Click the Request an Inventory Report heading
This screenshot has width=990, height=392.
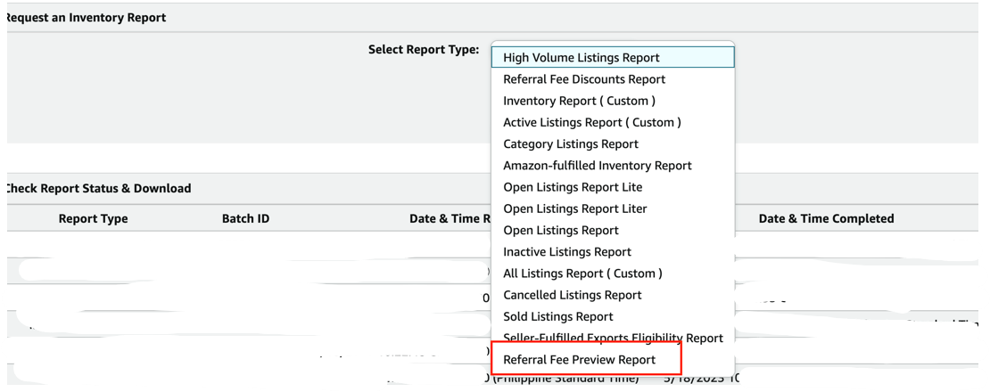tap(85, 18)
